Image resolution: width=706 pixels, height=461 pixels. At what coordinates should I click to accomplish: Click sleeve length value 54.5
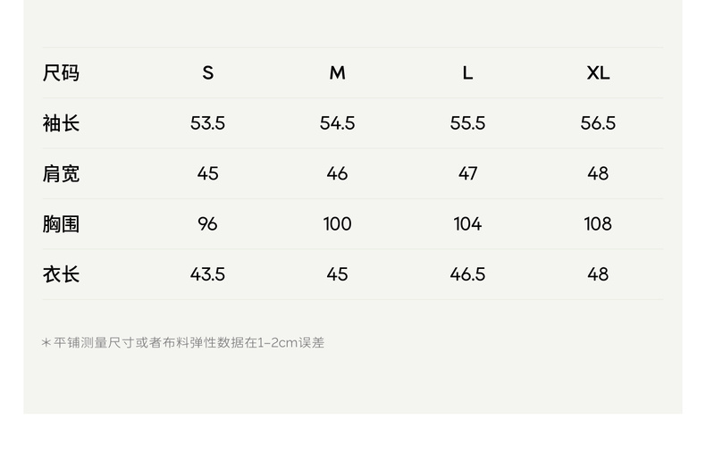coord(337,123)
